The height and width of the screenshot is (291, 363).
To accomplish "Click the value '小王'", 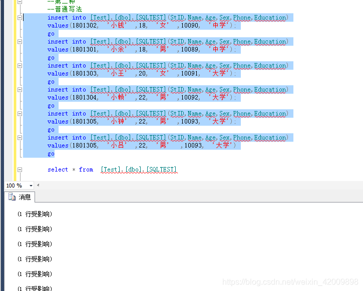I will tap(117, 73).
